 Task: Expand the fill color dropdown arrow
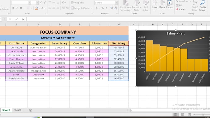[39, 8]
